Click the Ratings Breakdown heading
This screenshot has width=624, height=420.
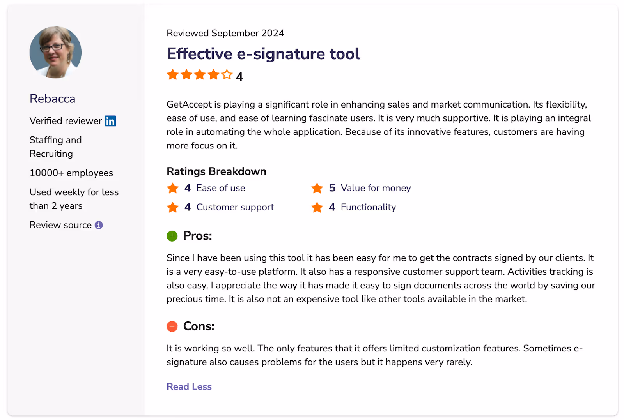pos(216,171)
